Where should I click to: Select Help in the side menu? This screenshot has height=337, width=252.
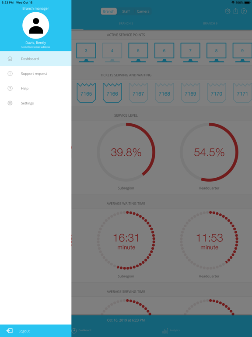35,88
